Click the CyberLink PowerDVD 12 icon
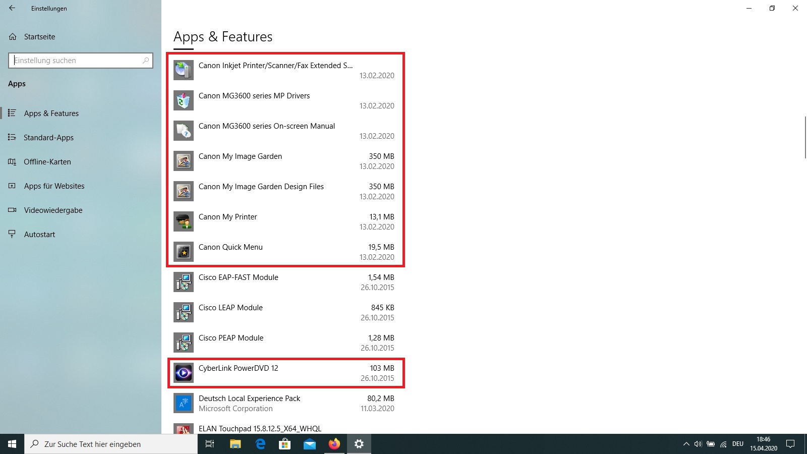The image size is (807, 454). pyautogui.click(x=184, y=373)
